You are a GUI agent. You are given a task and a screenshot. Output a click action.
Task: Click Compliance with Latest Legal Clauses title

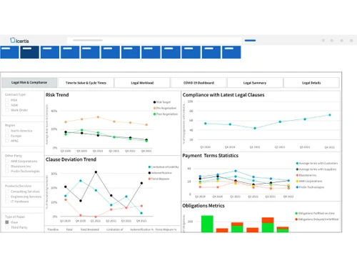223,95
